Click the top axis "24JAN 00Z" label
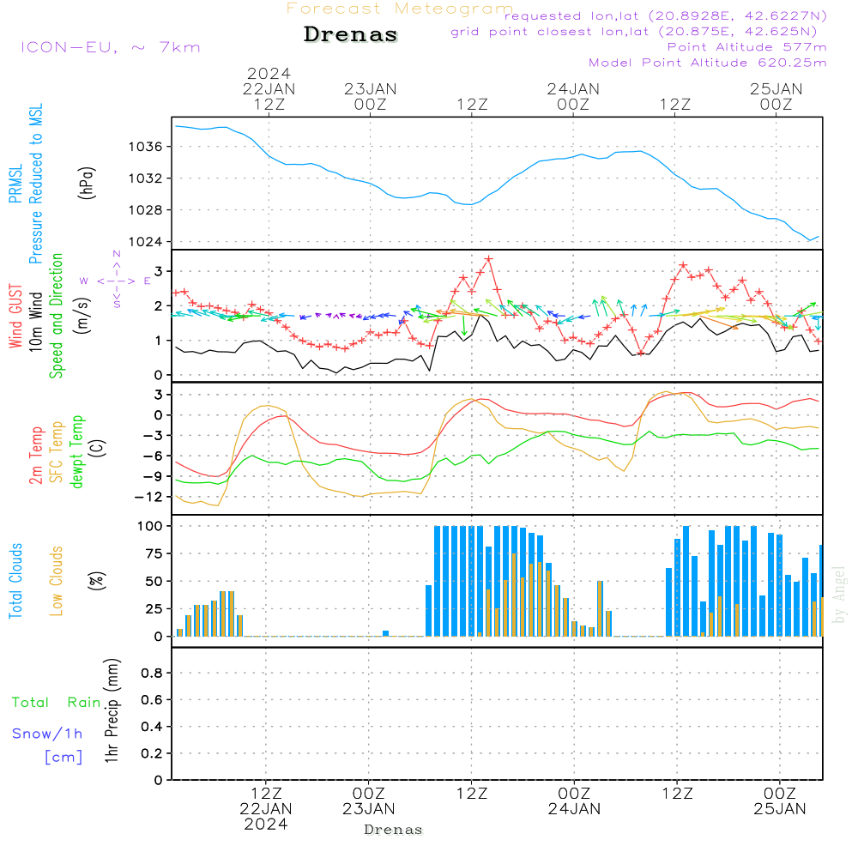The height and width of the screenshot is (858, 858). tap(573, 96)
